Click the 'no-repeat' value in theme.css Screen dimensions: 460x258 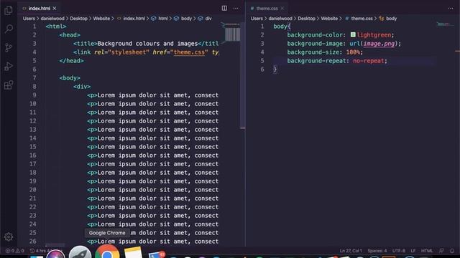click(369, 61)
